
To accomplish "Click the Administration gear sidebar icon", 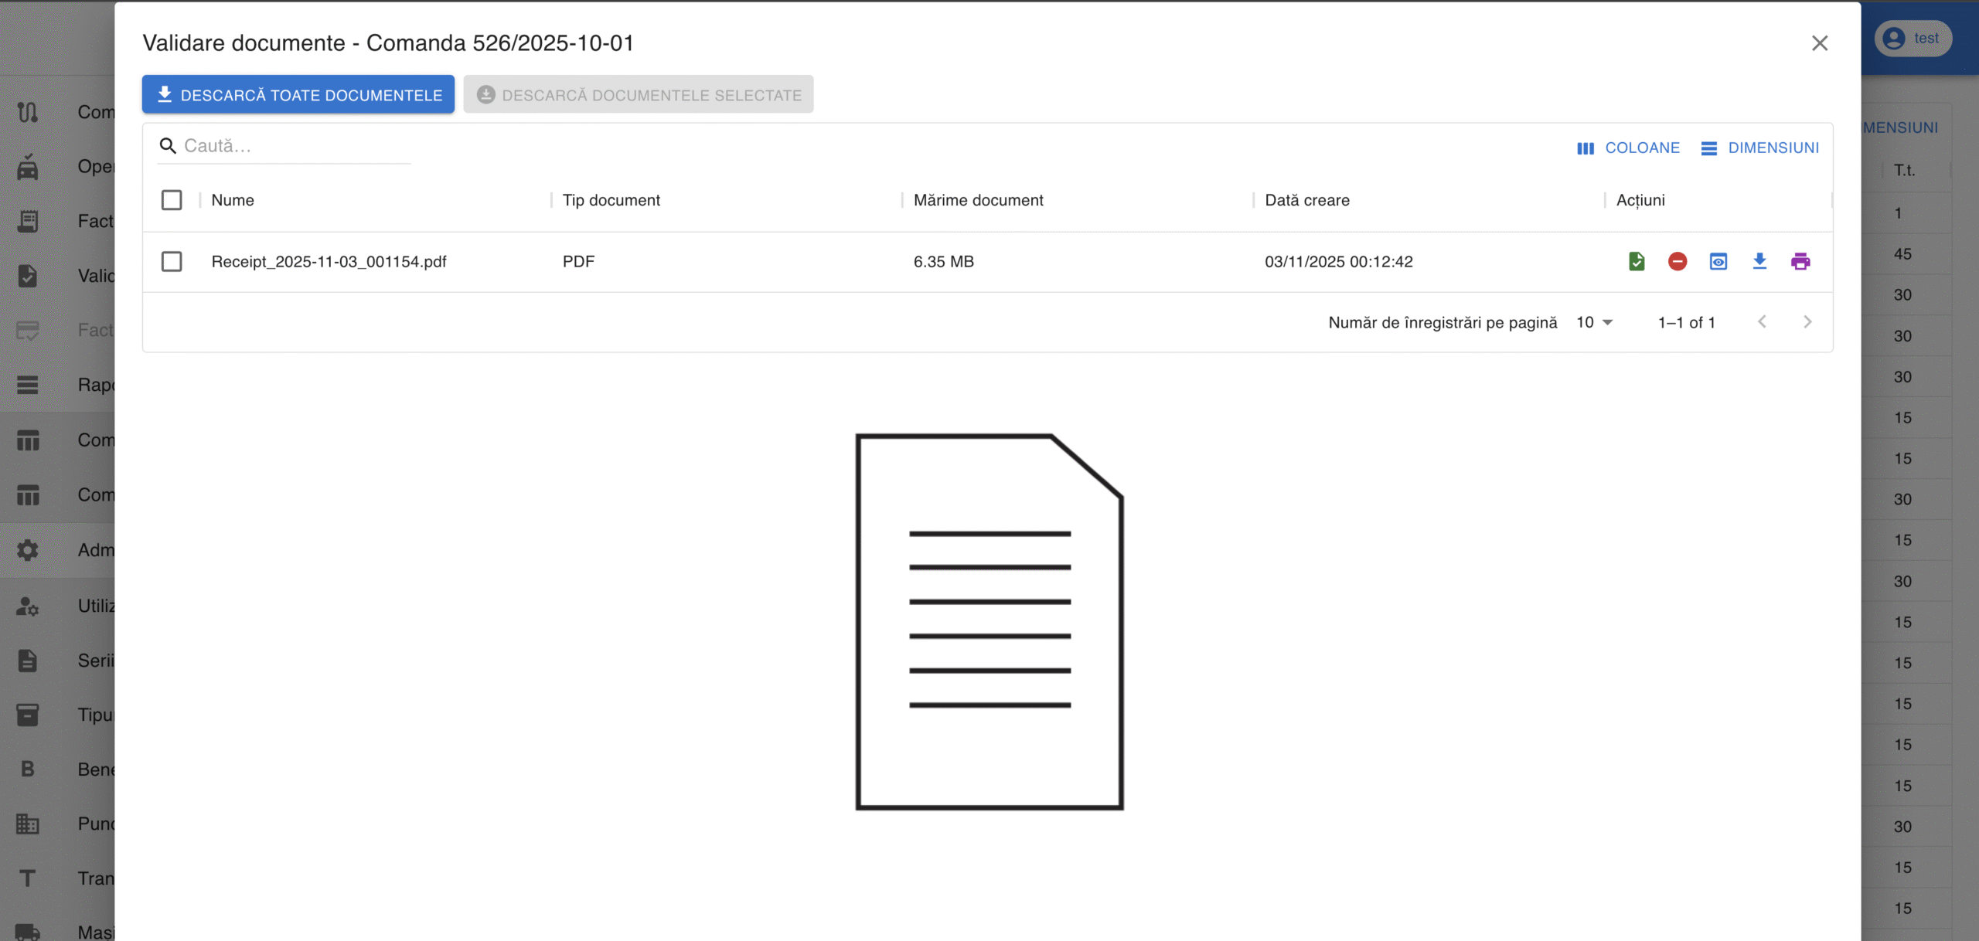I will click(28, 550).
